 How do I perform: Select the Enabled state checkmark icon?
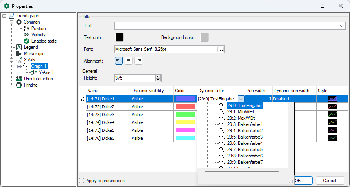pyautogui.click(x=26, y=41)
